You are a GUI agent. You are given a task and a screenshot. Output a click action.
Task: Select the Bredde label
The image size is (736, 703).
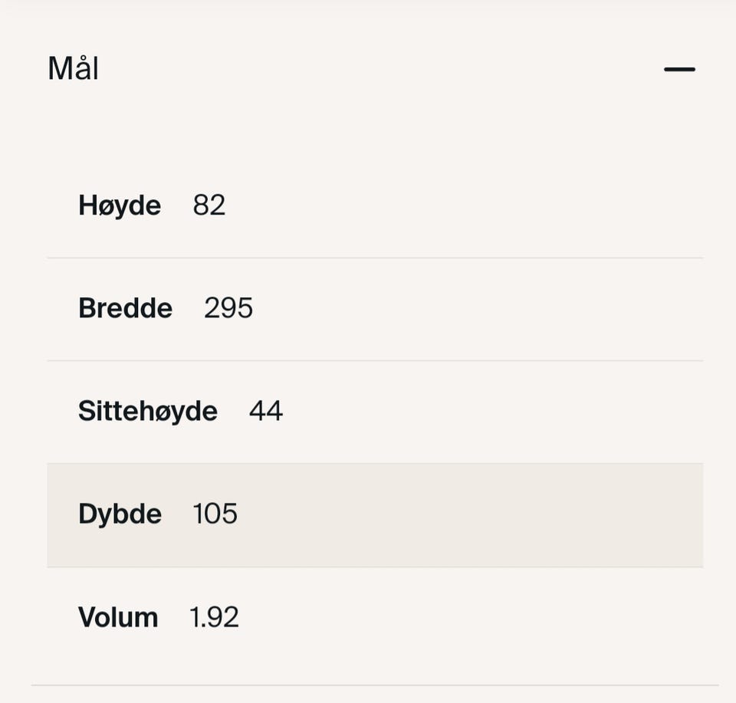click(125, 308)
